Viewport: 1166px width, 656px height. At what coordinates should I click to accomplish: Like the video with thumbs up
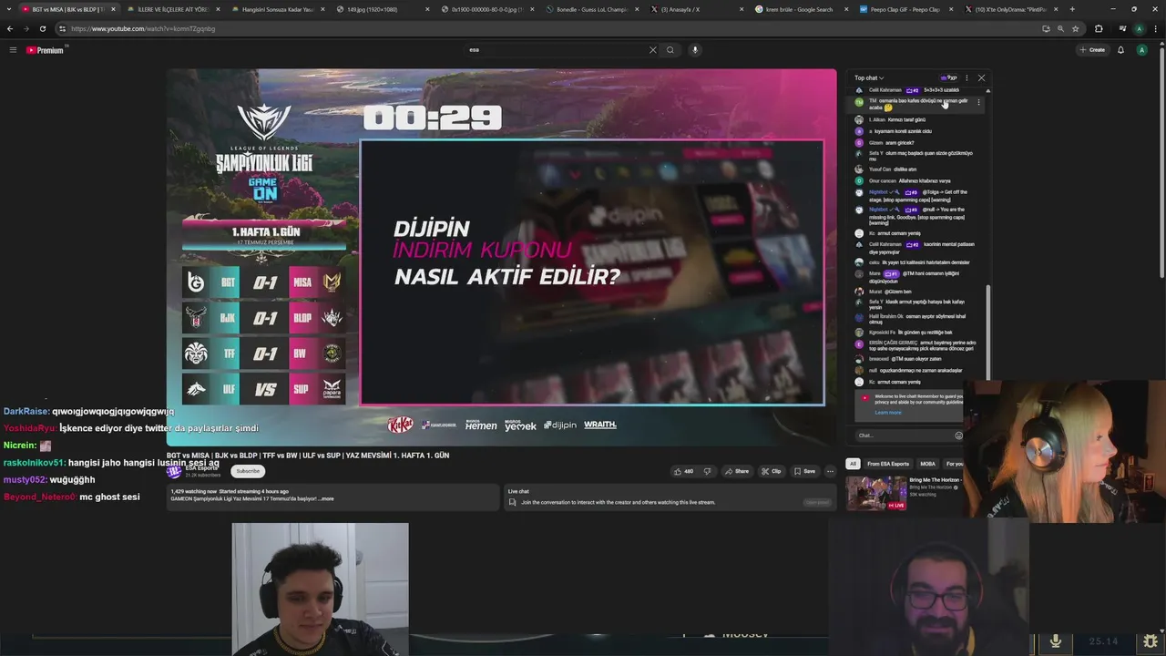tap(683, 471)
